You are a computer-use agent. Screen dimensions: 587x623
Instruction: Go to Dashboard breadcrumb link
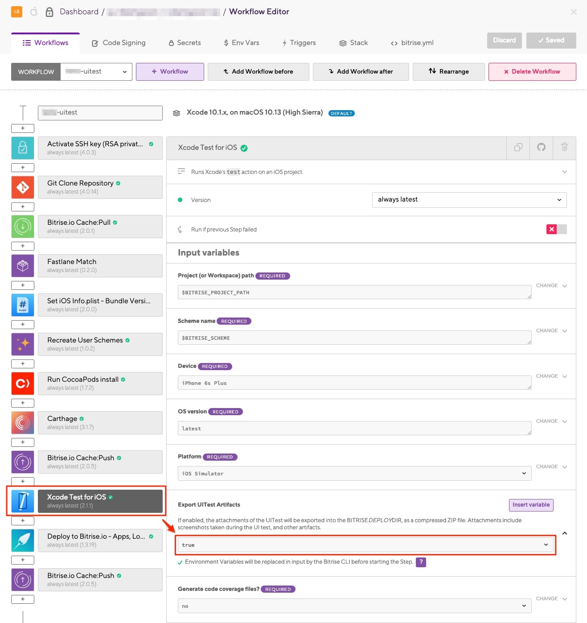click(79, 12)
